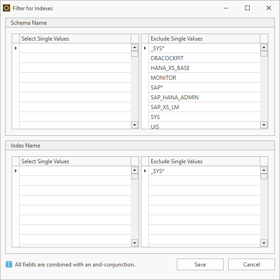Click Exclude Single Values header under Schema Name
Image resolution: width=280 pixels, height=280 pixels.
click(x=203, y=39)
